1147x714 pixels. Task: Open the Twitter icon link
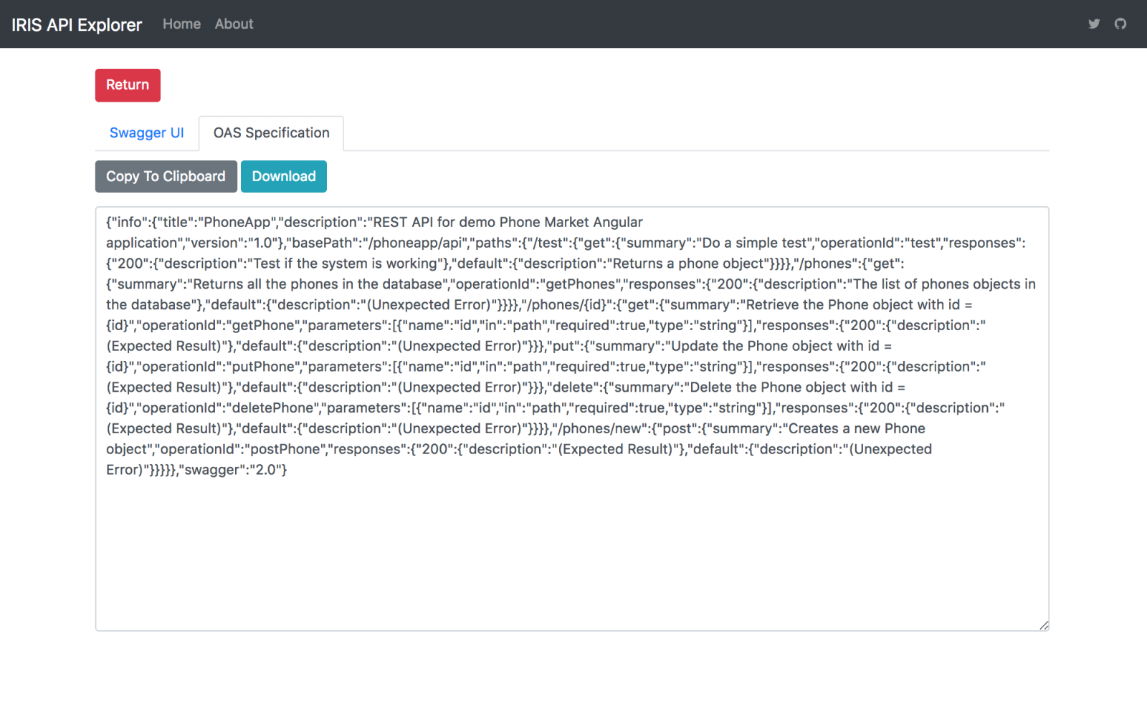[1094, 24]
